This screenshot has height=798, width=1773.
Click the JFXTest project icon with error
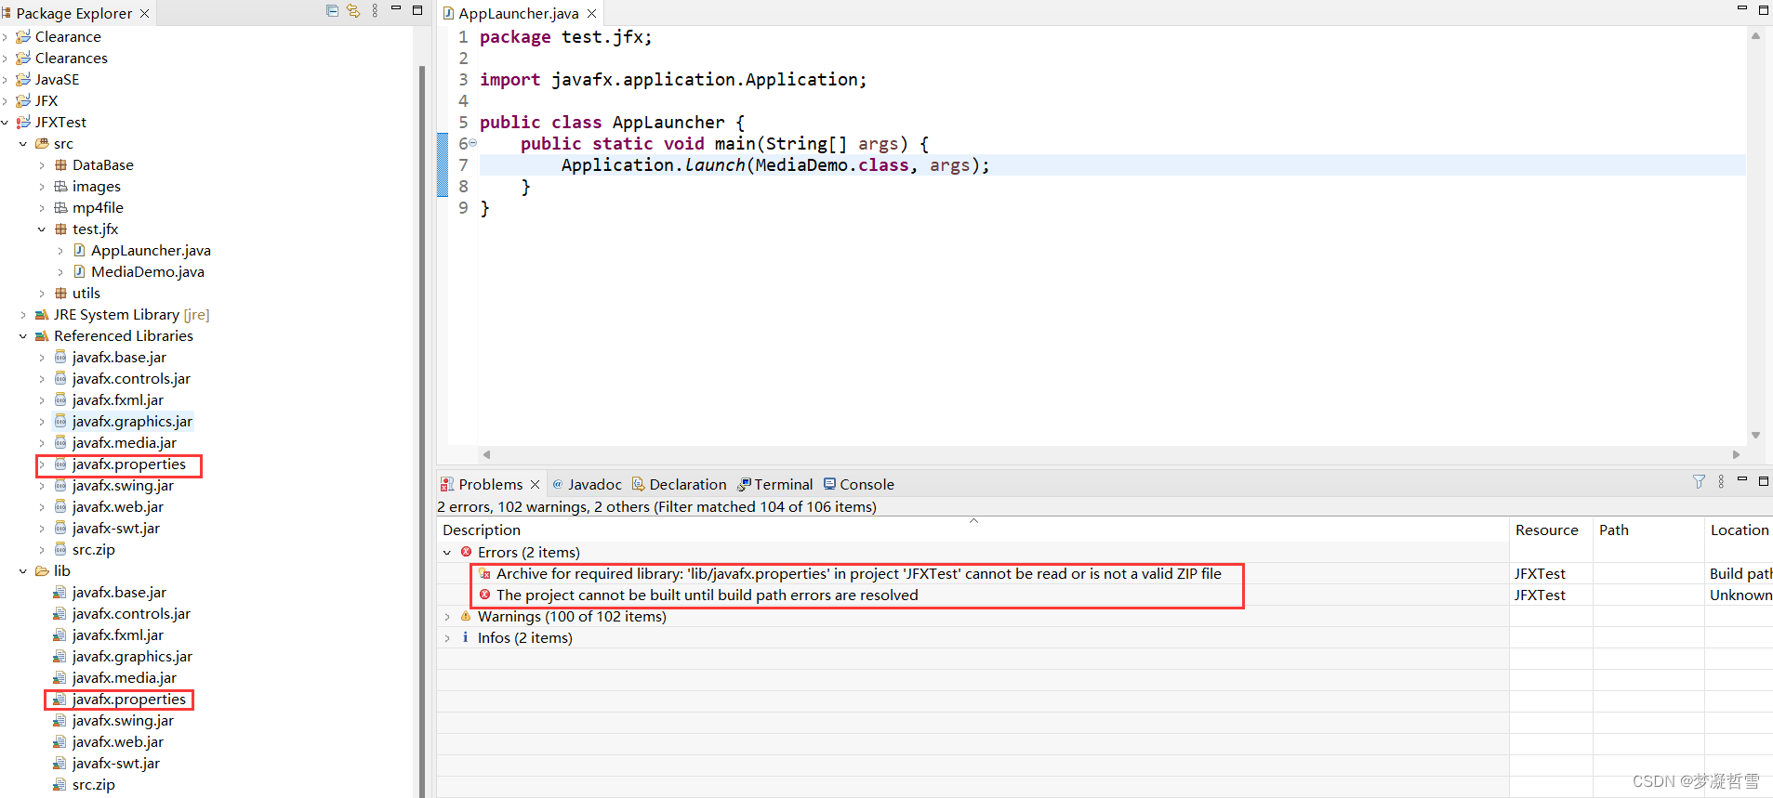pyautogui.click(x=23, y=122)
